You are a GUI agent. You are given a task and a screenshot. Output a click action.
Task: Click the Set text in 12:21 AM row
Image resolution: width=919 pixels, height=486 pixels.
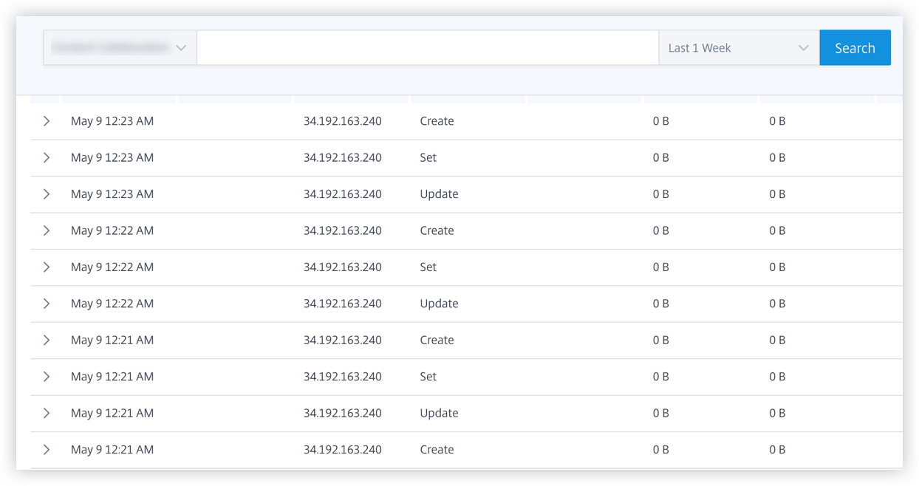click(x=428, y=377)
